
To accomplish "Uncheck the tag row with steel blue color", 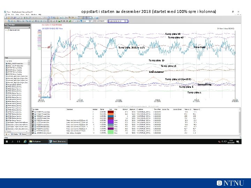I will (x=33, y=124).
